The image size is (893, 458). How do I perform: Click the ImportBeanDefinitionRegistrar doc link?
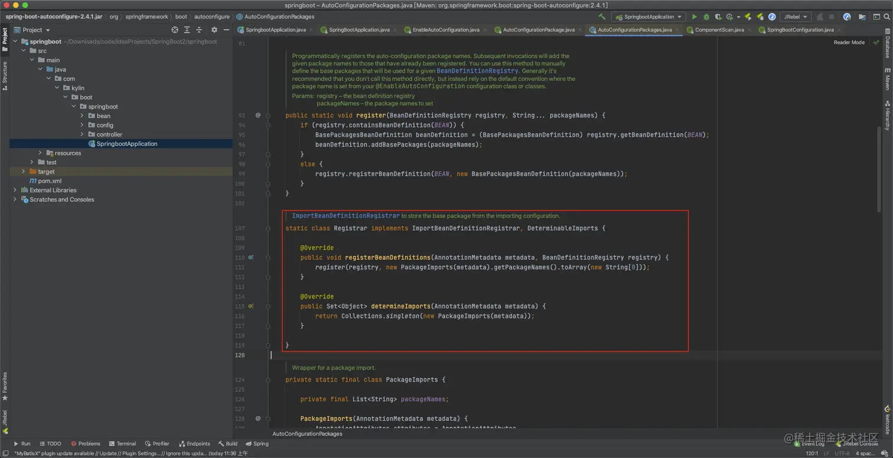[x=346, y=215]
